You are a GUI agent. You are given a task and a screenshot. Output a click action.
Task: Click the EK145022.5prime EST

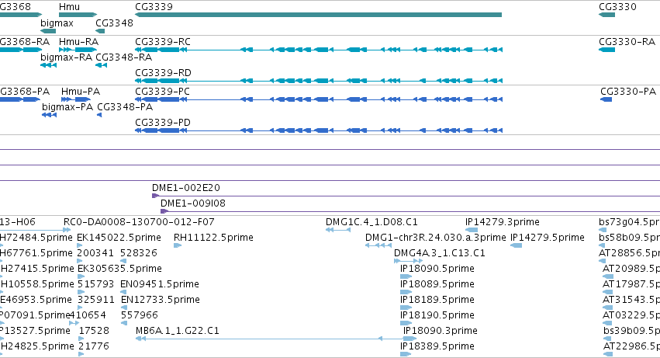click(x=80, y=245)
